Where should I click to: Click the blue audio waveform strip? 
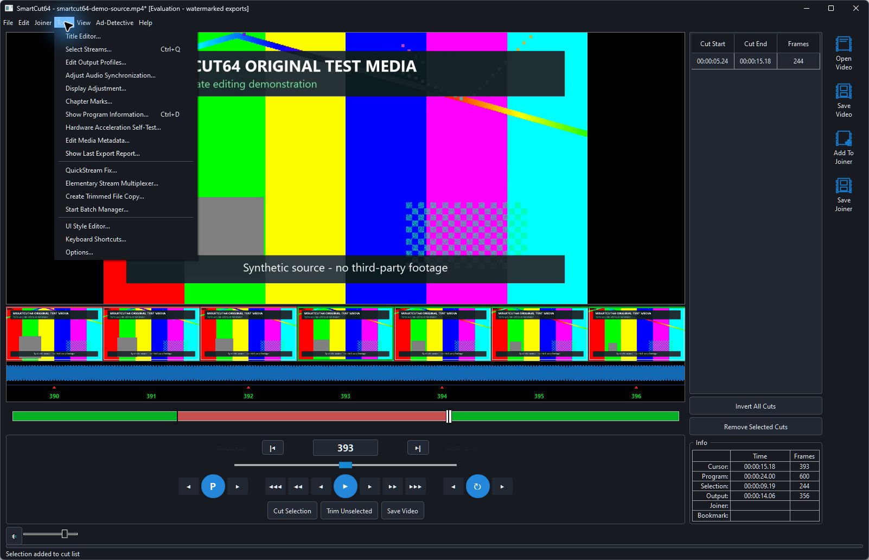(x=346, y=373)
